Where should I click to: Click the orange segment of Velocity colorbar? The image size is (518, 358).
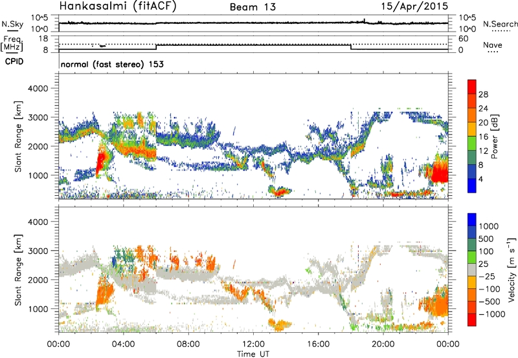coord(472,295)
